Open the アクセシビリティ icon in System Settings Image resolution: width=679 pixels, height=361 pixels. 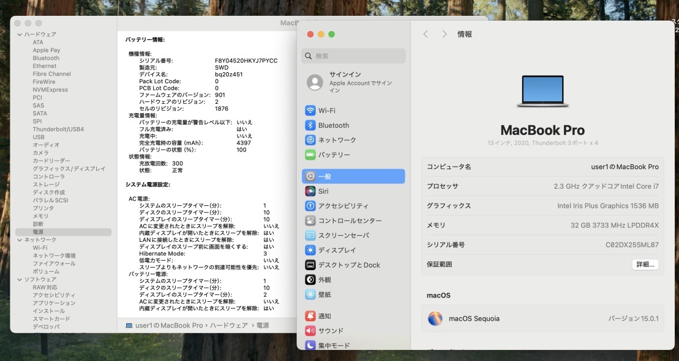coord(310,206)
